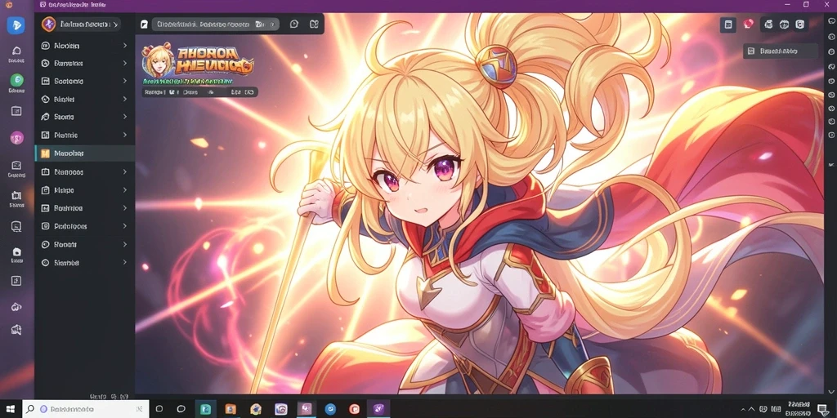The height and width of the screenshot is (418, 837).
Task: Click the Windows taskbar search box
Action: pos(85,409)
